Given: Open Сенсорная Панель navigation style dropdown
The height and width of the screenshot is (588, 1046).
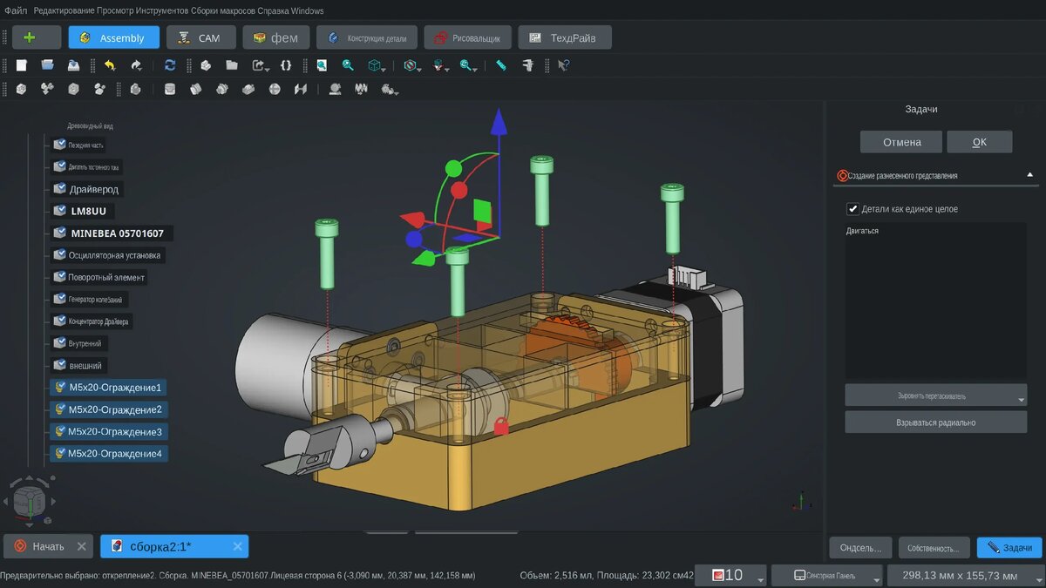Looking at the screenshot, I should (x=827, y=575).
